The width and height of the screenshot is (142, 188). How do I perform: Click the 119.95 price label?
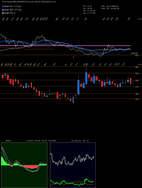pyautogui.click(x=134, y=53)
